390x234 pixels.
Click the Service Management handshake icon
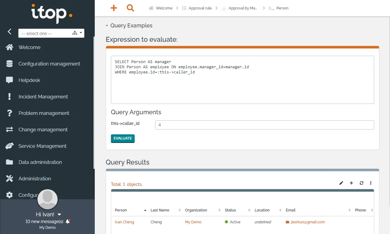[x=9, y=146]
